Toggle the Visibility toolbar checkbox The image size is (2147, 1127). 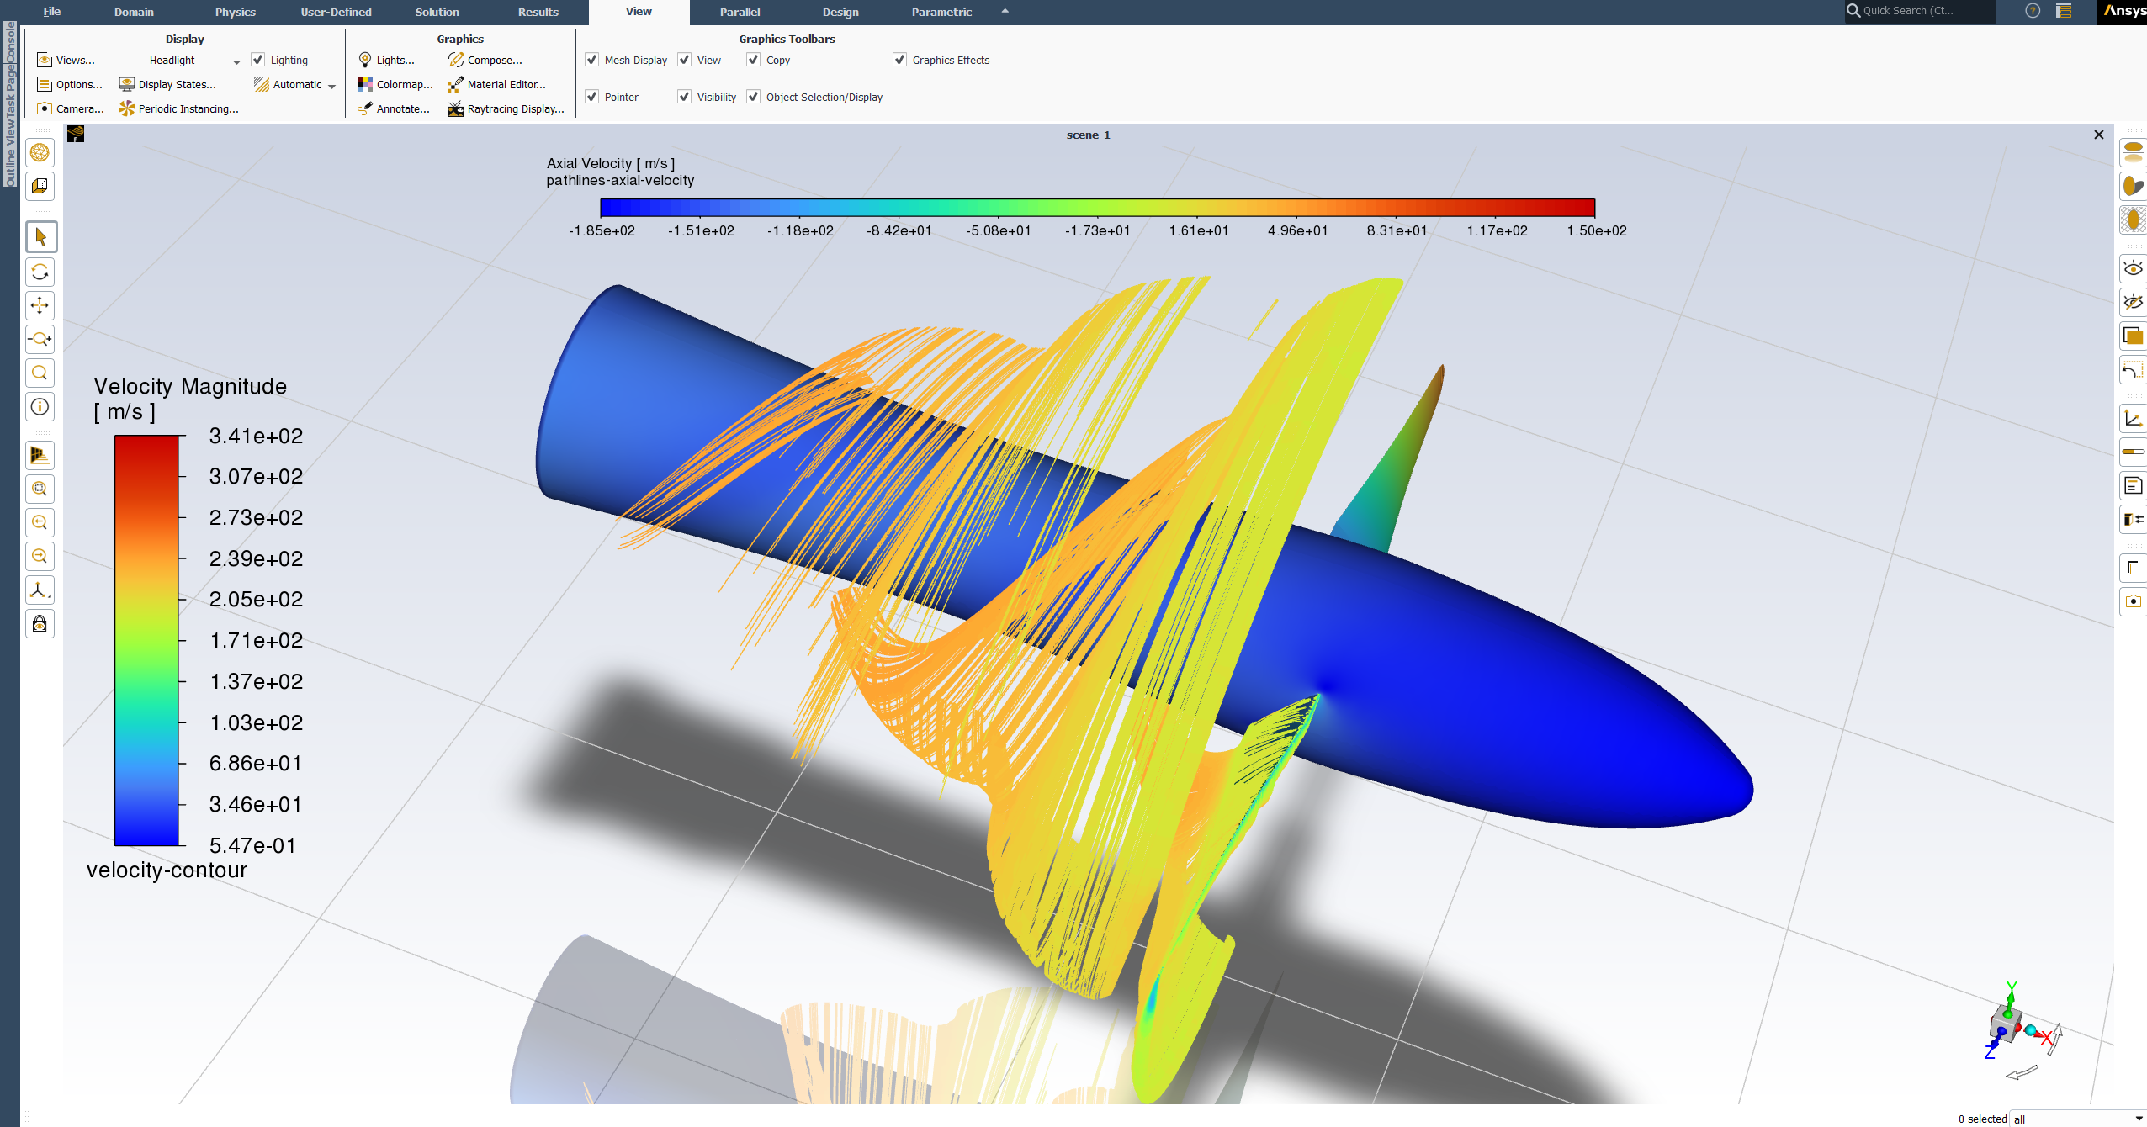pyautogui.click(x=685, y=97)
